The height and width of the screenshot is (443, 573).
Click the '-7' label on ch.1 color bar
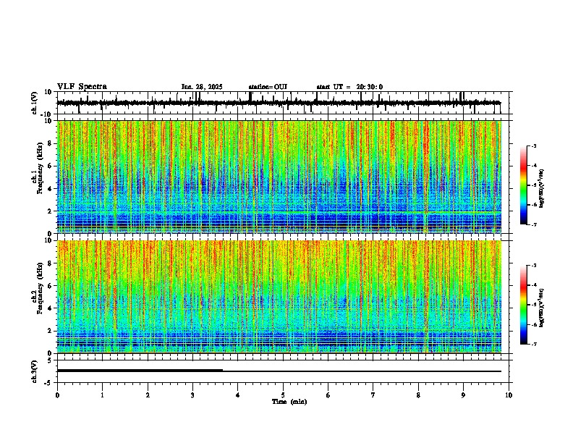[533, 224]
